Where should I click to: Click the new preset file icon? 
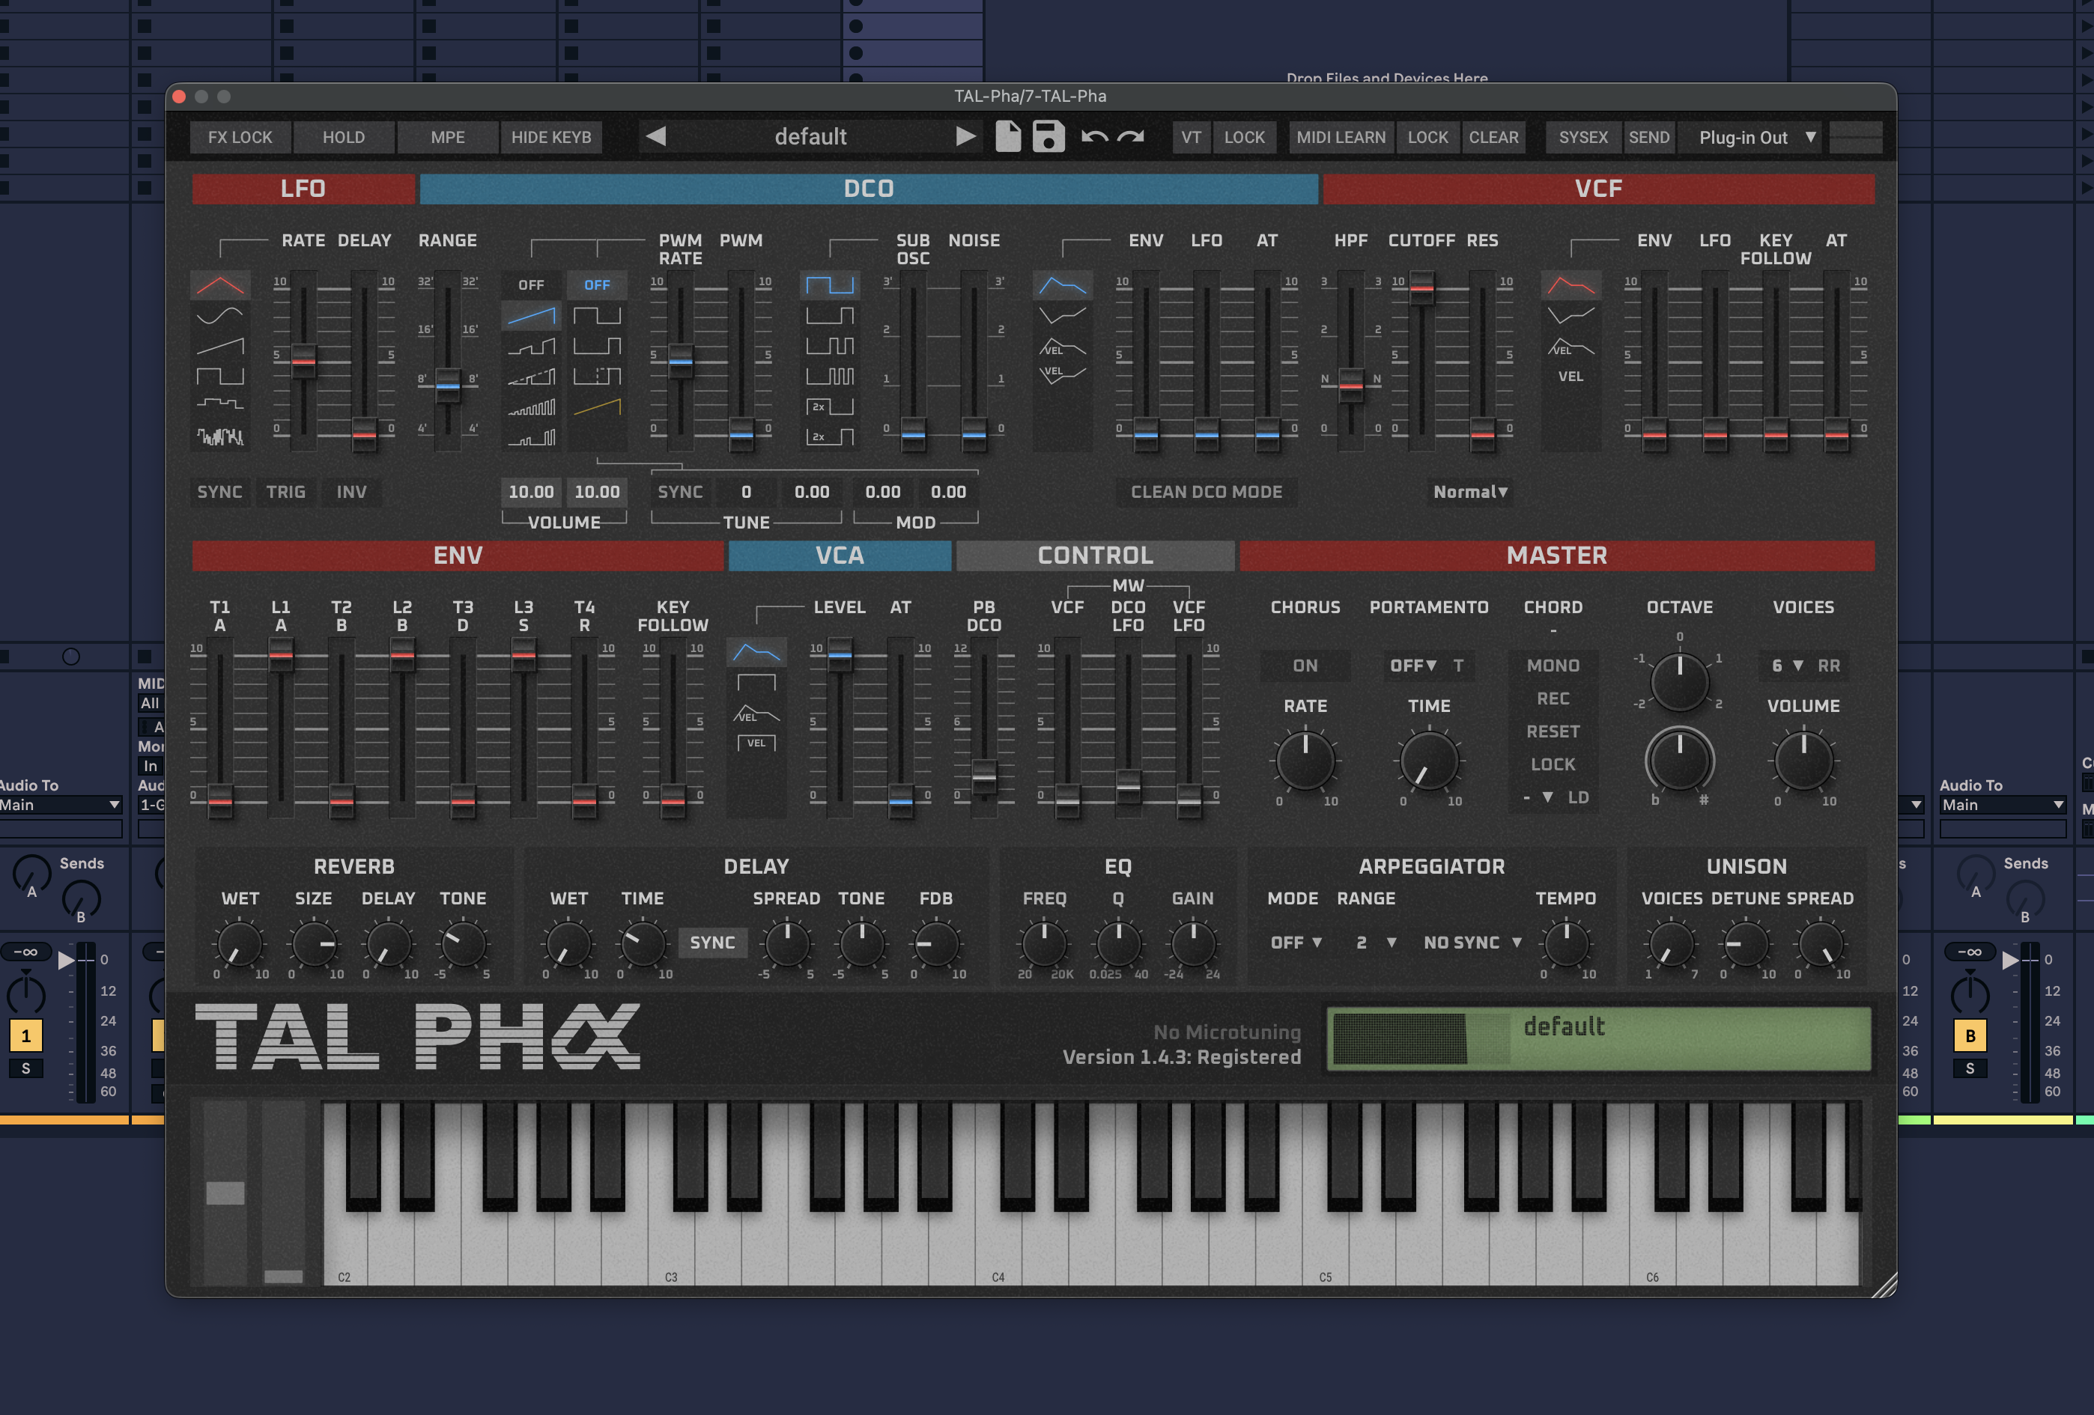[1007, 137]
